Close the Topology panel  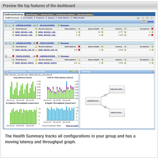[153, 72]
